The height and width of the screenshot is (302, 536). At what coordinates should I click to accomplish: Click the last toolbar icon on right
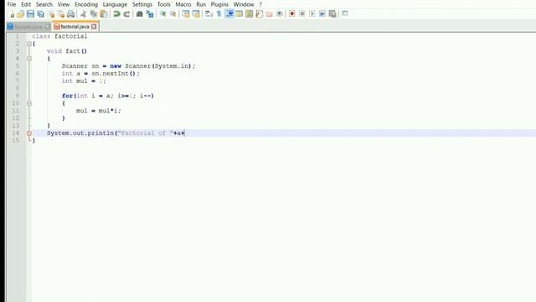tap(345, 13)
